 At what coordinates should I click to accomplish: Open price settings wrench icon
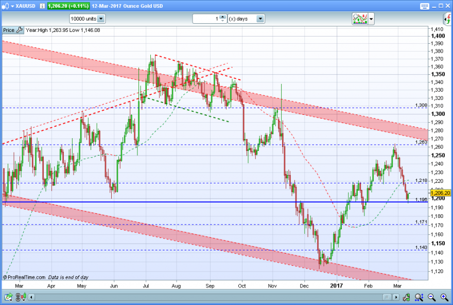20,30
